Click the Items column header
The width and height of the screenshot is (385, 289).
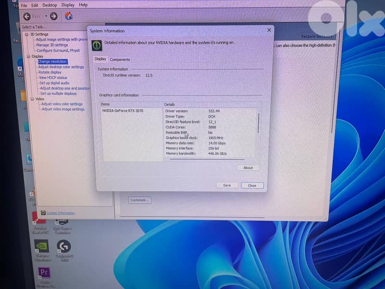coord(131,105)
